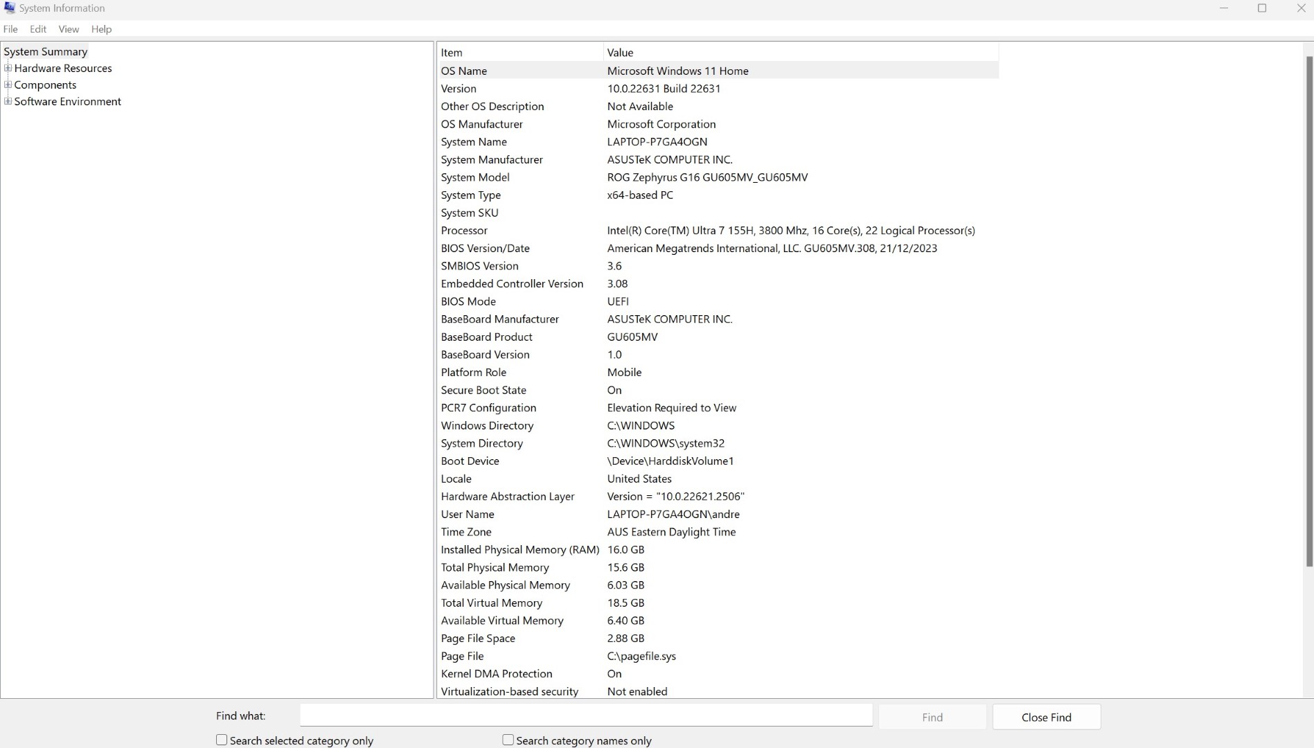
Task: Select System Summary in the tree
Action: point(46,51)
